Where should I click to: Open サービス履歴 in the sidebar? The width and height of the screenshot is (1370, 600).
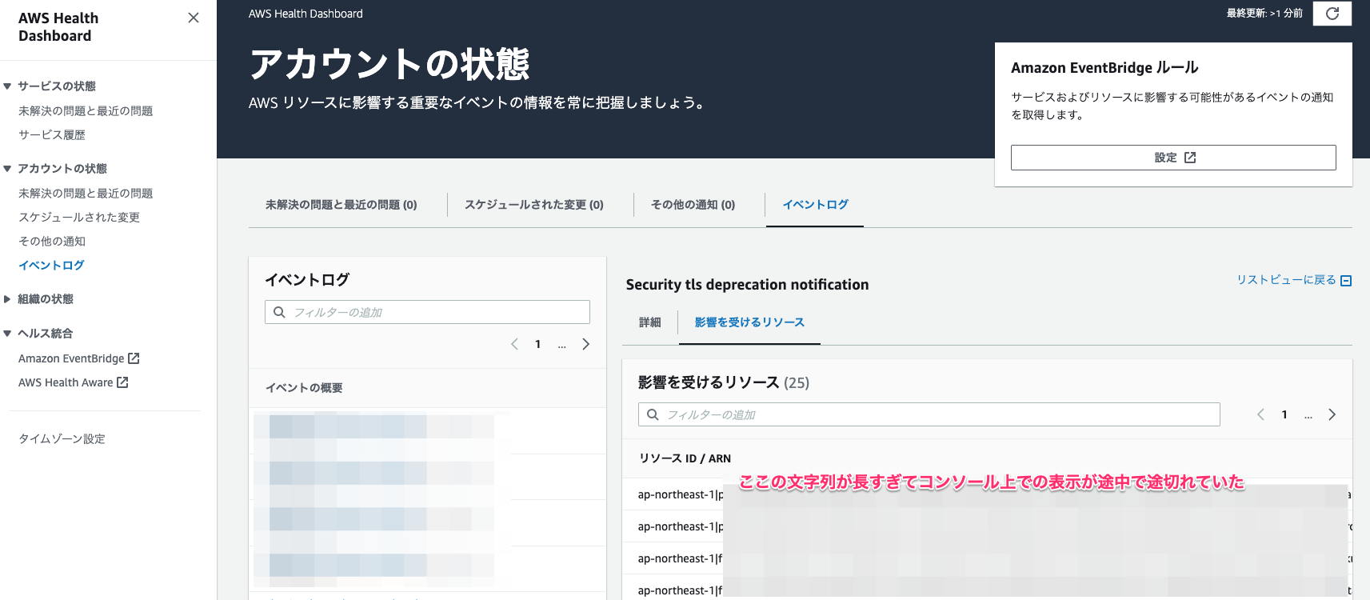click(x=52, y=134)
